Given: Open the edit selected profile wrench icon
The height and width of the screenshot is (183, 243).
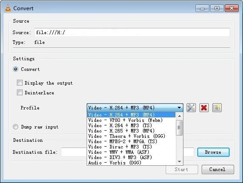Looking at the screenshot, I should pos(191,108).
